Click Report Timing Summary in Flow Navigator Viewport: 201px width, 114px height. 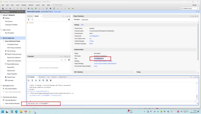[14, 54]
